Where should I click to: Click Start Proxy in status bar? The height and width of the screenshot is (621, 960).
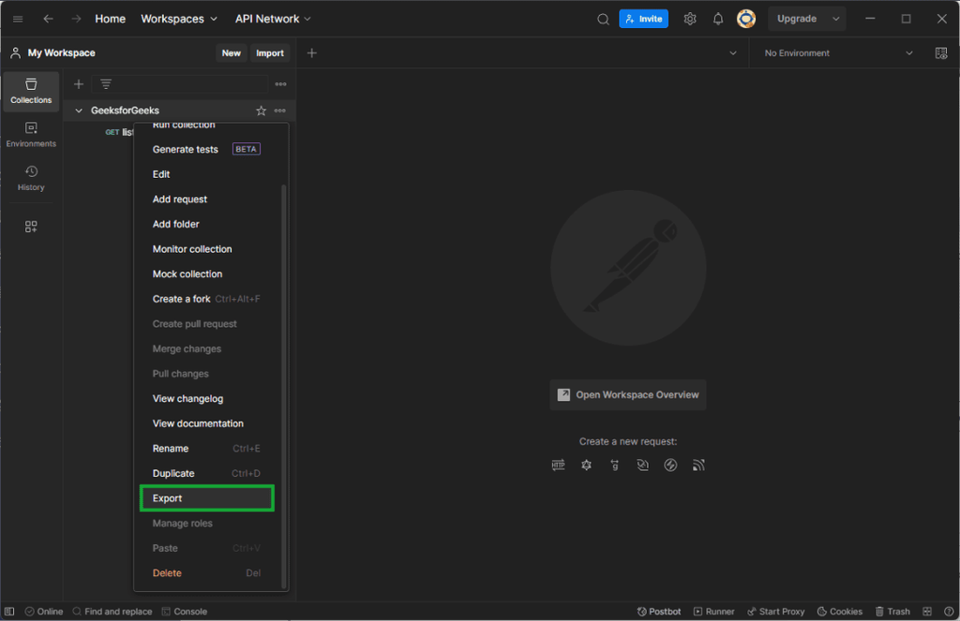(x=775, y=612)
